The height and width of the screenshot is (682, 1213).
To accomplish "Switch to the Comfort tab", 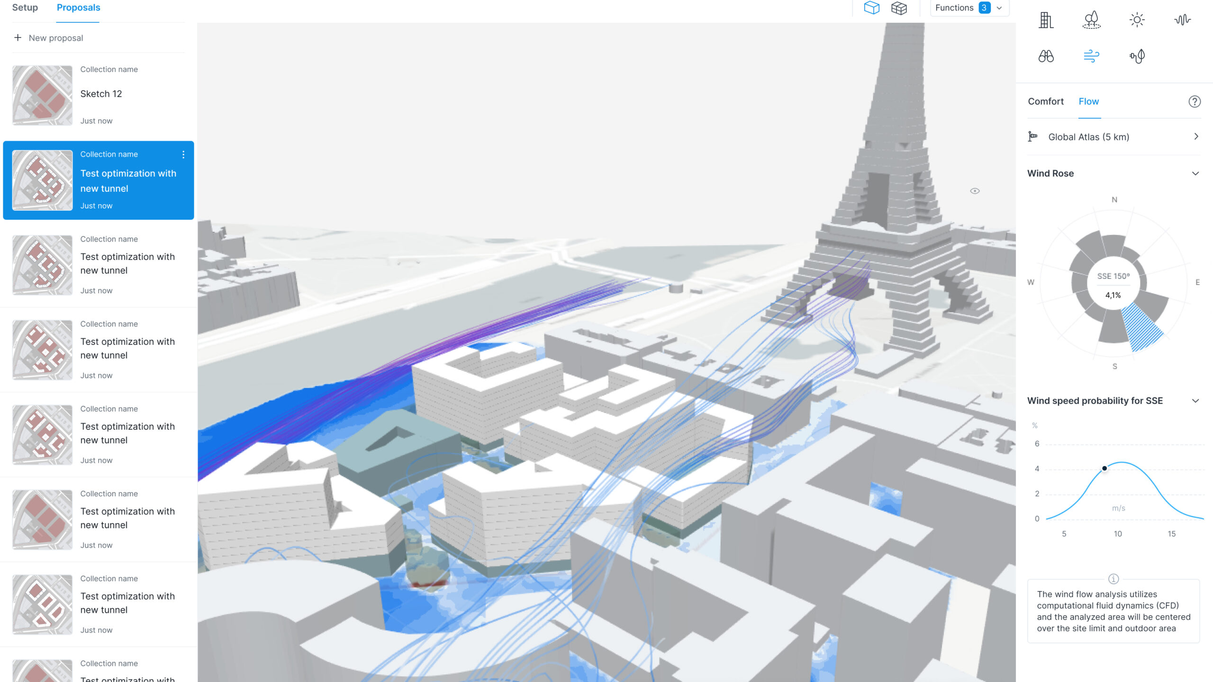I will pos(1046,101).
